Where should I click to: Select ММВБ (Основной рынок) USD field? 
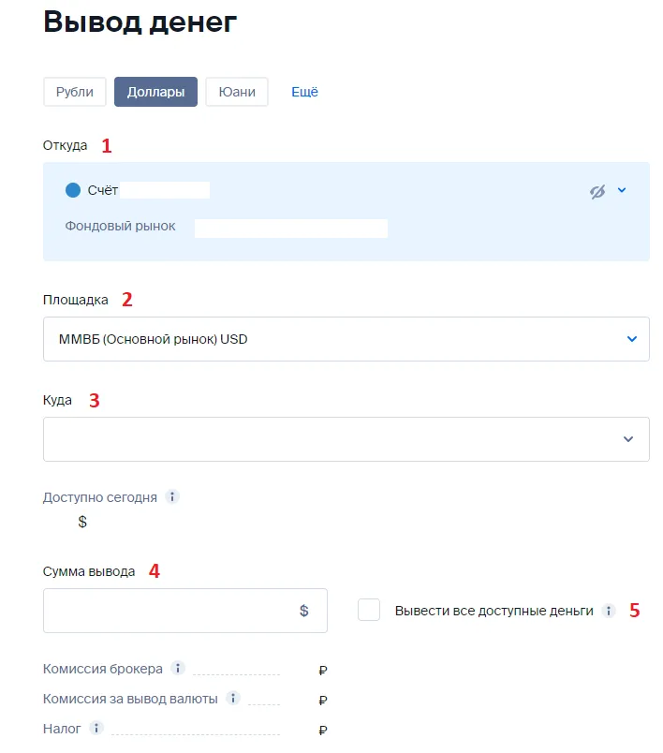pyautogui.click(x=346, y=339)
